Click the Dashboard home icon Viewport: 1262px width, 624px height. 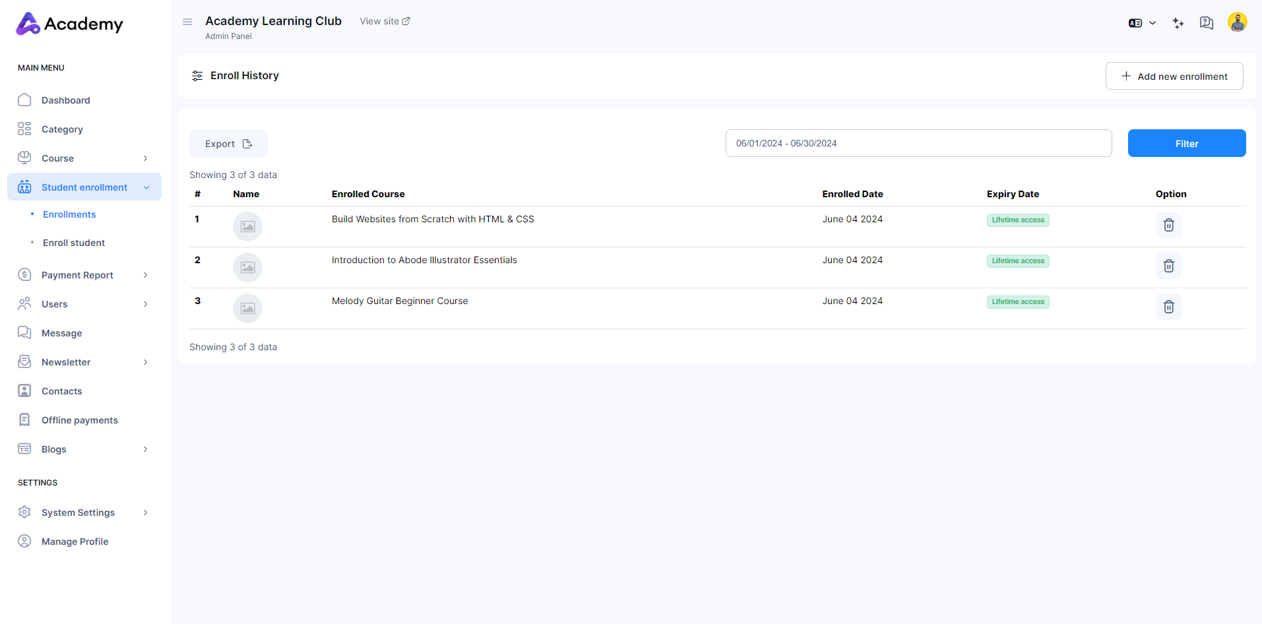[24, 100]
